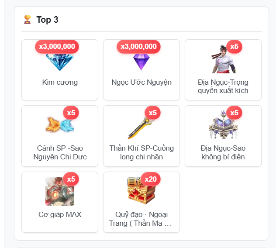Click the x20 badge on the chest

pyautogui.click(x=151, y=179)
